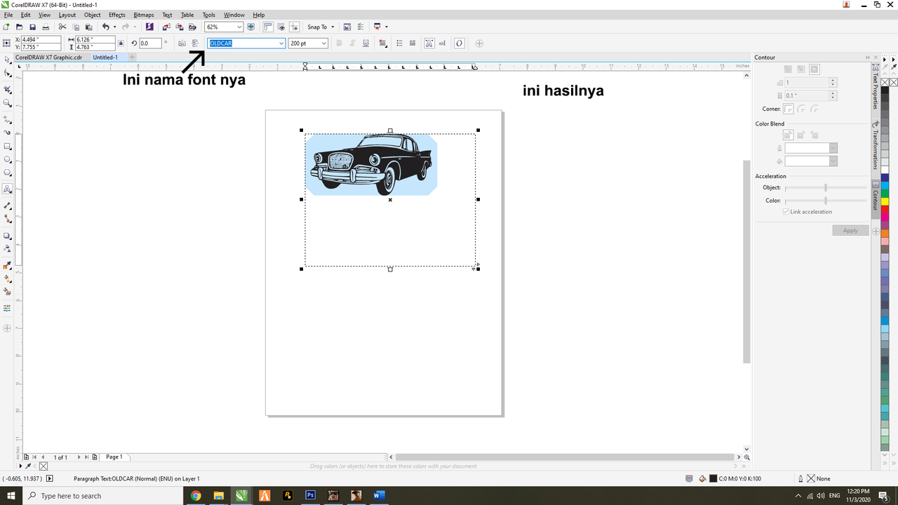Open the Bitmaps menu

coord(144,15)
